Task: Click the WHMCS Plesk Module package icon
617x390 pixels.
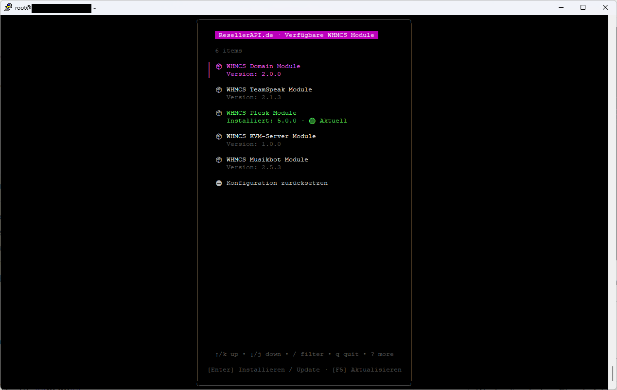Action: tap(219, 113)
